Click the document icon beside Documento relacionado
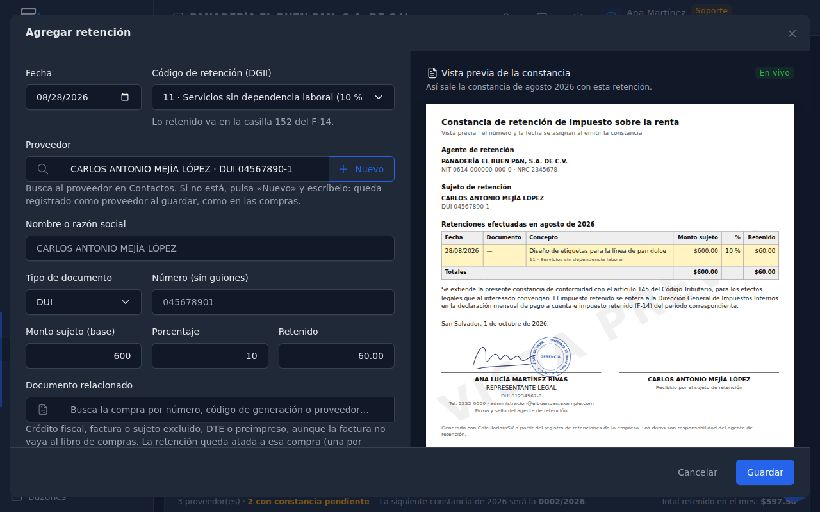Screen dimensions: 820x512 [43, 410]
